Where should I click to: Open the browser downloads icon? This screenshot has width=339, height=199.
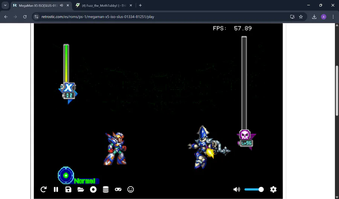point(314,17)
